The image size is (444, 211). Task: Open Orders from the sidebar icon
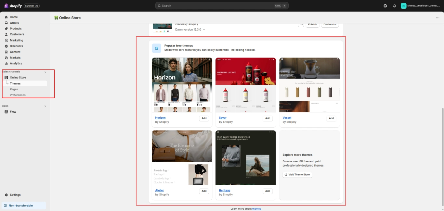tap(6, 23)
